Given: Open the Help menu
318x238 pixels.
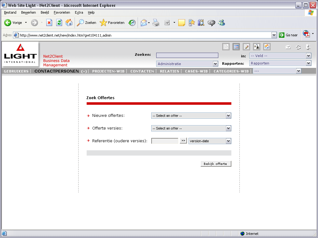Looking at the screenshot, I should 91,12.
